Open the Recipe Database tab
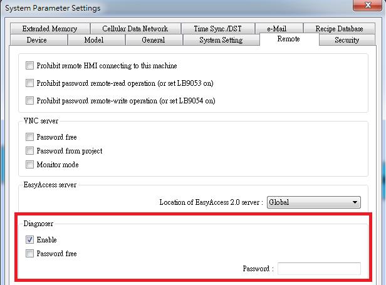 click(339, 28)
